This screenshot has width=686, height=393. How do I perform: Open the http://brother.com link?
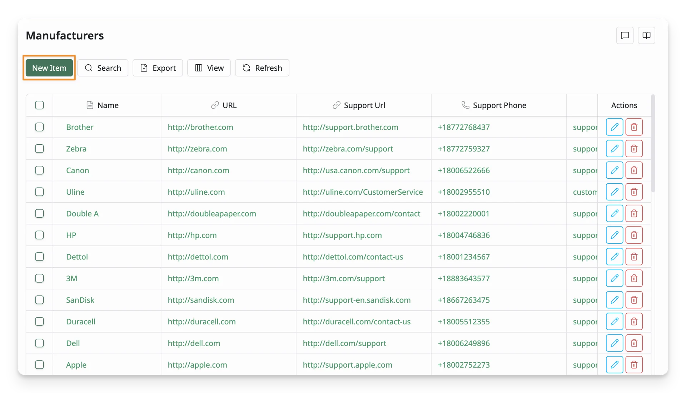(200, 127)
